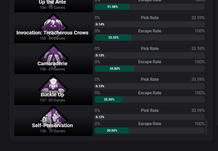Image resolution: width=218 pixels, height=151 pixels.
Task: Click the 0.14% pick rate bar
Action: point(150,24)
